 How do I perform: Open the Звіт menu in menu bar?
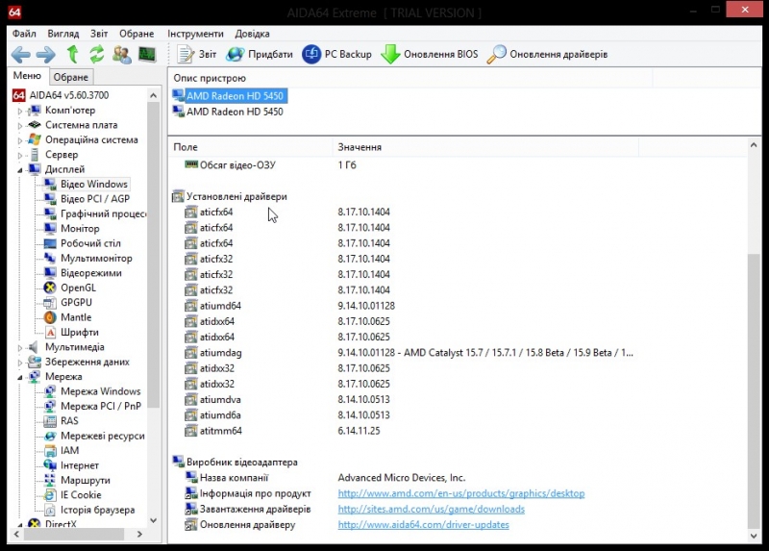pyautogui.click(x=99, y=34)
